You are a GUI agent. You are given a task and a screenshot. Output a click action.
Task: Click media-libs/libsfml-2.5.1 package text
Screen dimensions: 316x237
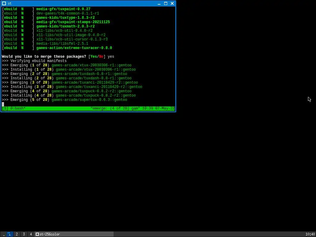pyautogui.click(x=62, y=44)
